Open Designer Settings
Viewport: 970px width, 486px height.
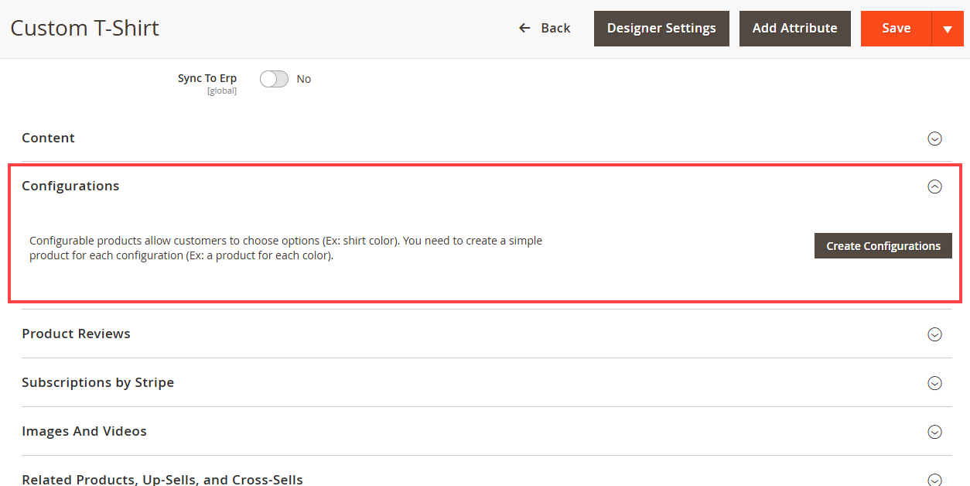coord(661,29)
